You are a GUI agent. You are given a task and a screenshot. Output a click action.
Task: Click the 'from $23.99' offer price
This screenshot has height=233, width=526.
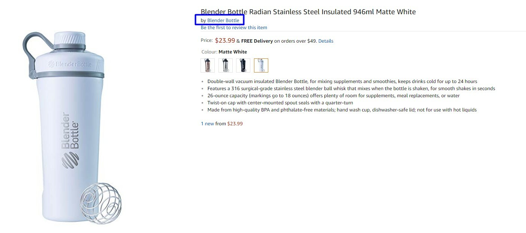pyautogui.click(x=229, y=124)
